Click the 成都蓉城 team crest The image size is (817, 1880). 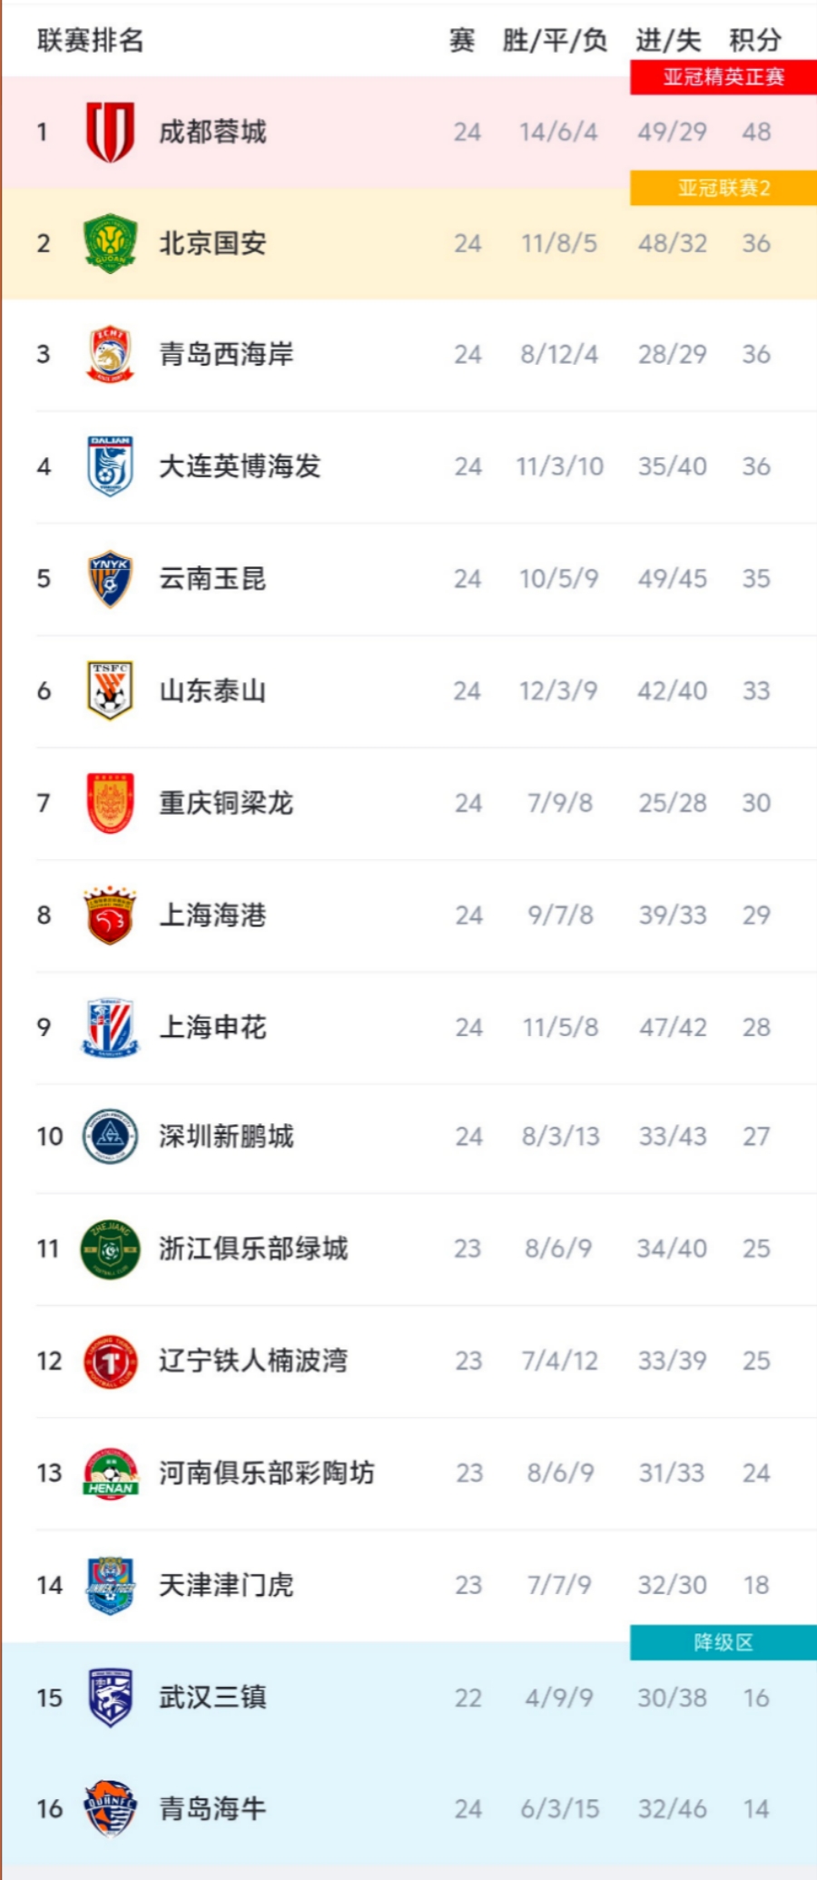(110, 132)
